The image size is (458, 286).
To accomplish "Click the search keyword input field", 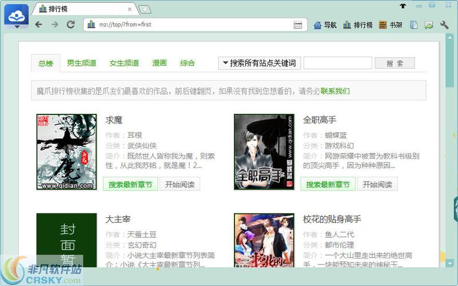I will click(338, 63).
